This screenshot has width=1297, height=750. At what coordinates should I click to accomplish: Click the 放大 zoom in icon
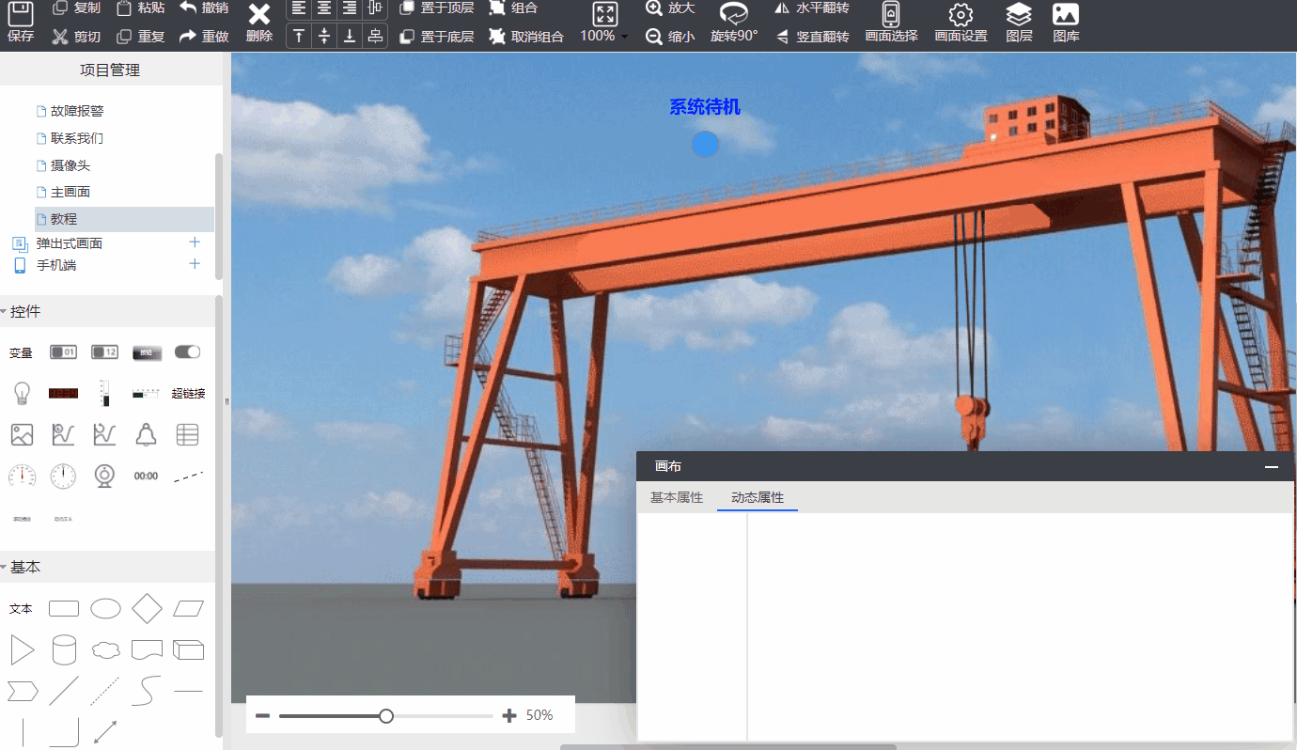click(654, 8)
